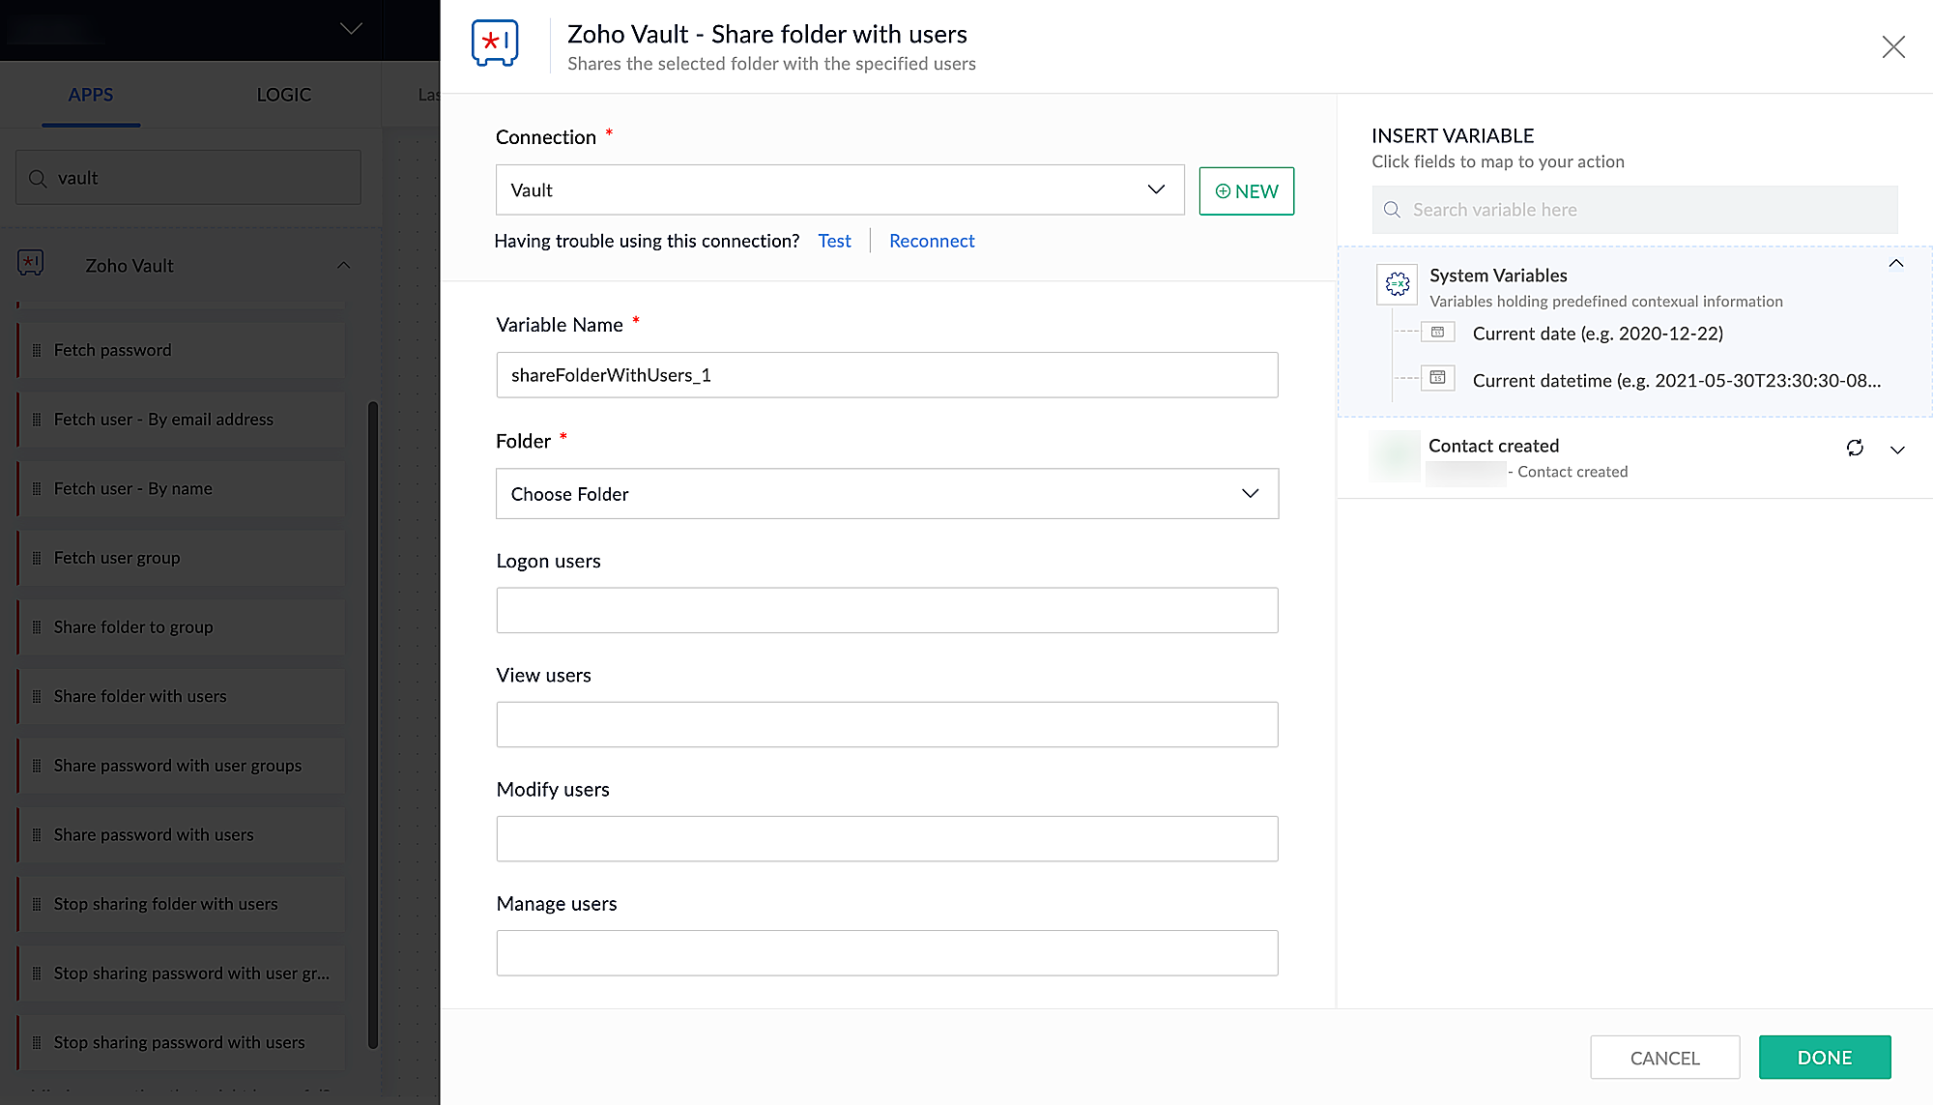1933x1105 pixels.
Task: Insert Current datetime variable text
Action: (x=1677, y=381)
